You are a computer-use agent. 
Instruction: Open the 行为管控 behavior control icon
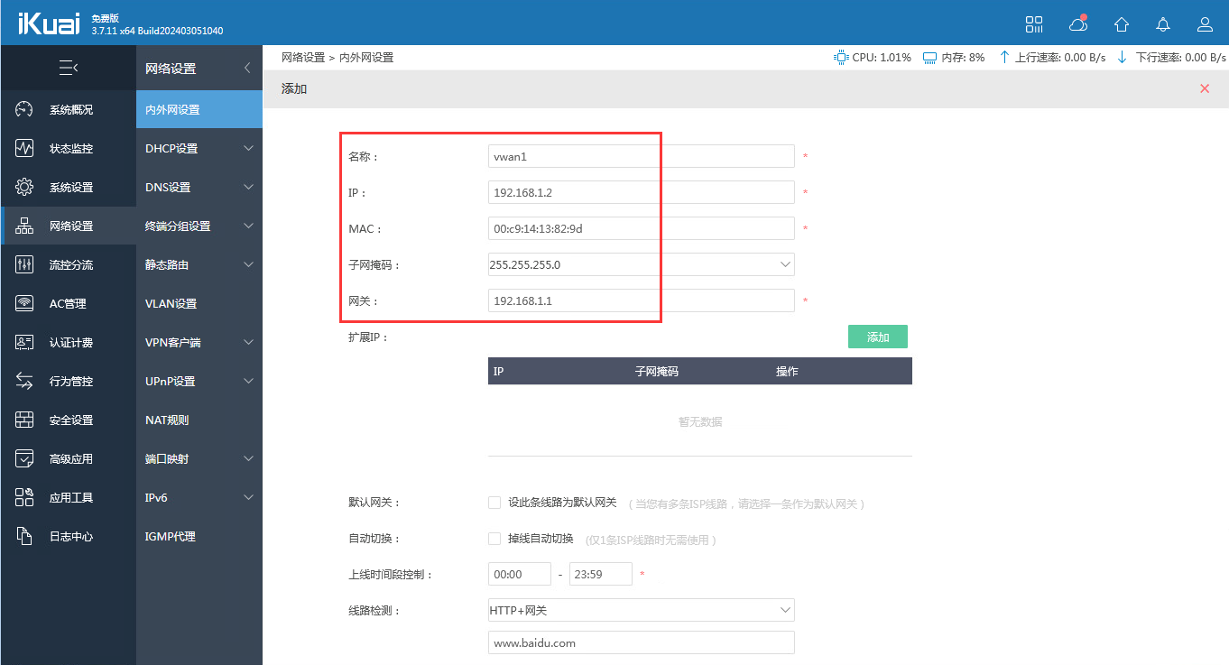click(x=69, y=380)
